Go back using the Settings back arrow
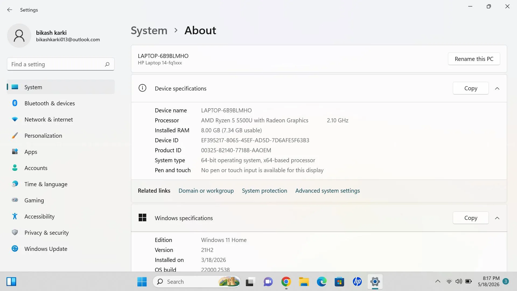 coord(10,10)
